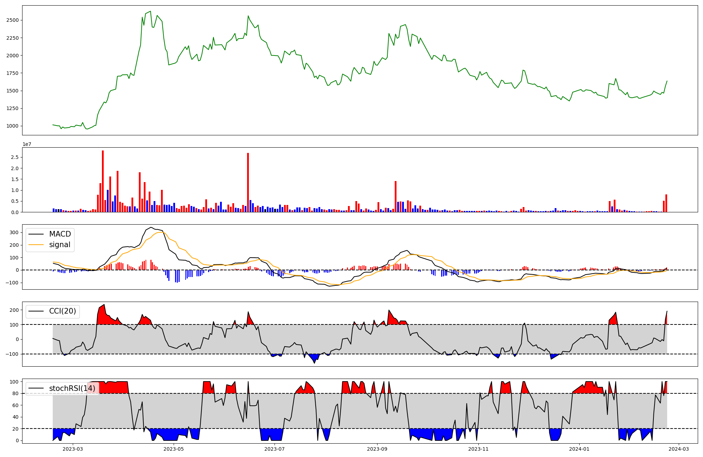
Task: Click the 2024-03 x-axis date label
Action: coord(678,449)
